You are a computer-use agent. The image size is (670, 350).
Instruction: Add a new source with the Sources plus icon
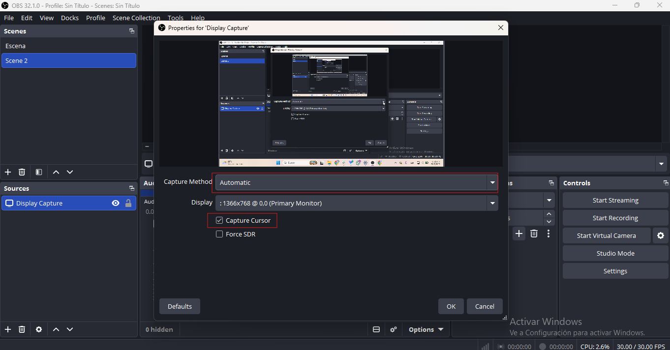pyautogui.click(x=8, y=329)
